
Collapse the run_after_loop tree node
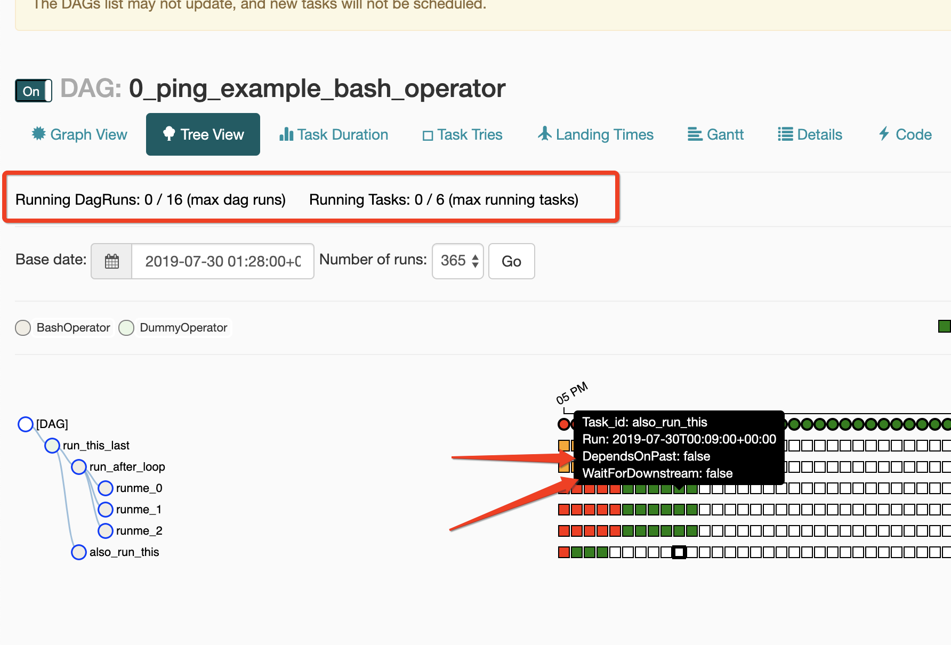[x=79, y=467]
